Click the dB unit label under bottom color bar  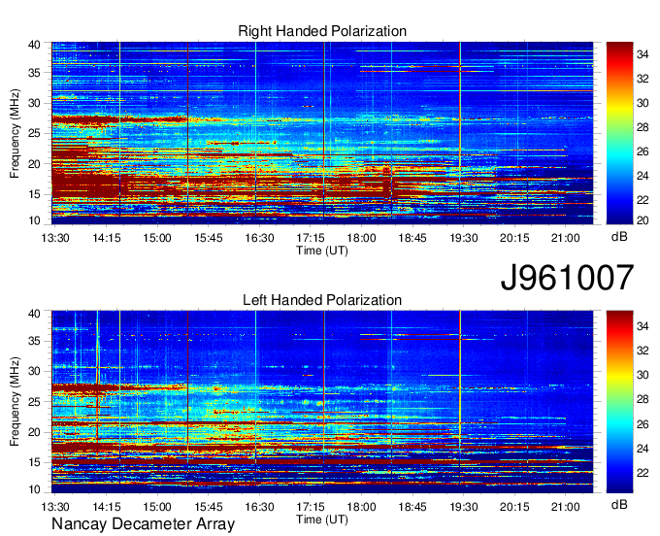(x=619, y=504)
